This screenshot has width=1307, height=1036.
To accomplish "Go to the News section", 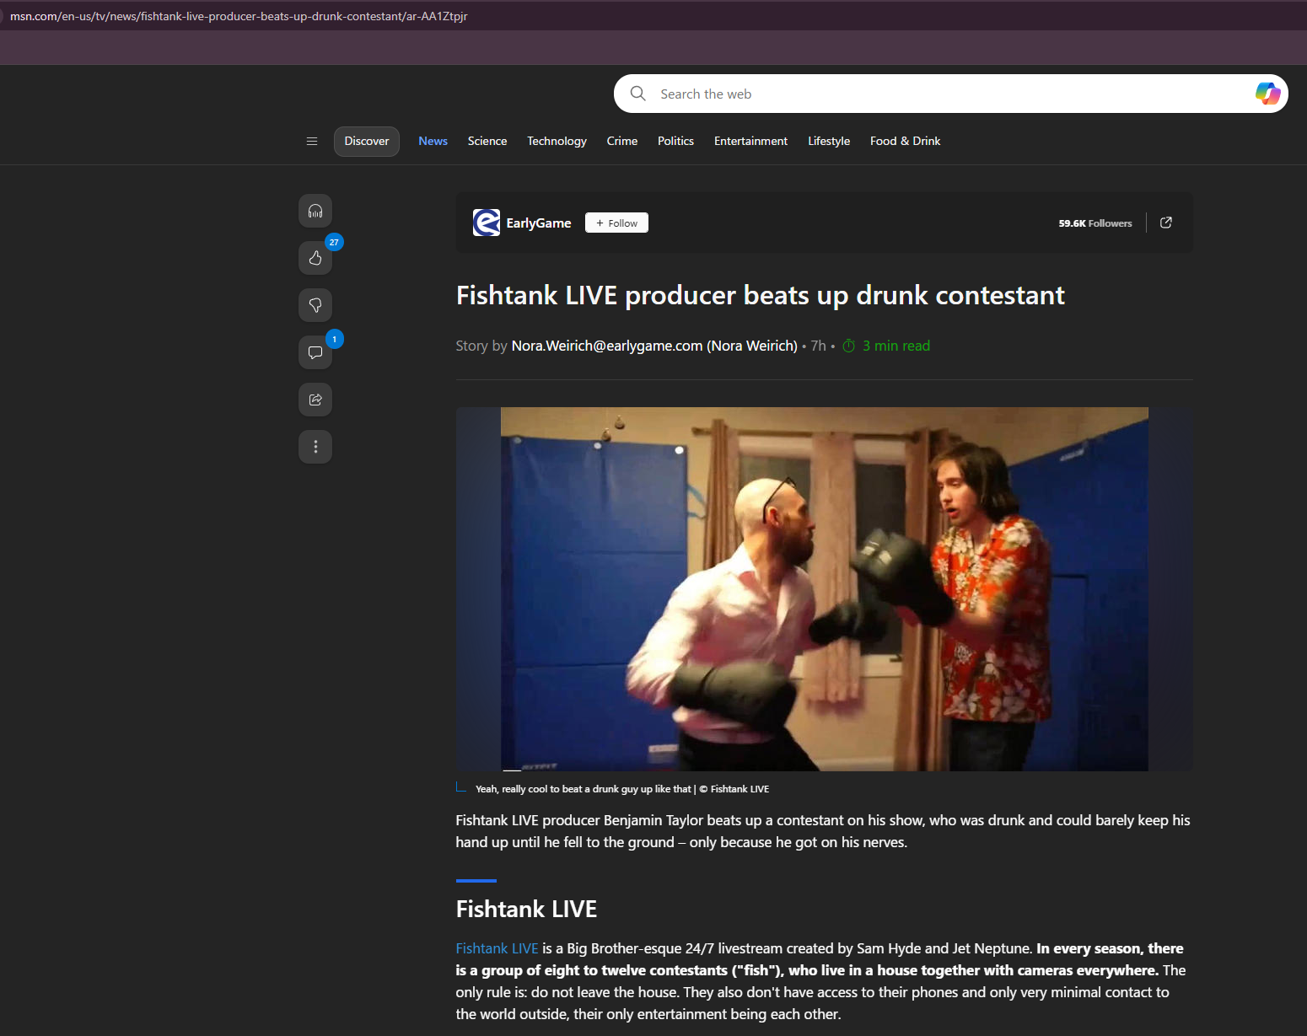I will pyautogui.click(x=433, y=142).
